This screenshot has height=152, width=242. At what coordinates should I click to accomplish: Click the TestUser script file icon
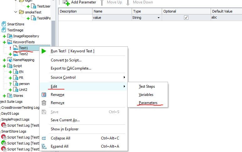pyautogui.click(x=34, y=6)
